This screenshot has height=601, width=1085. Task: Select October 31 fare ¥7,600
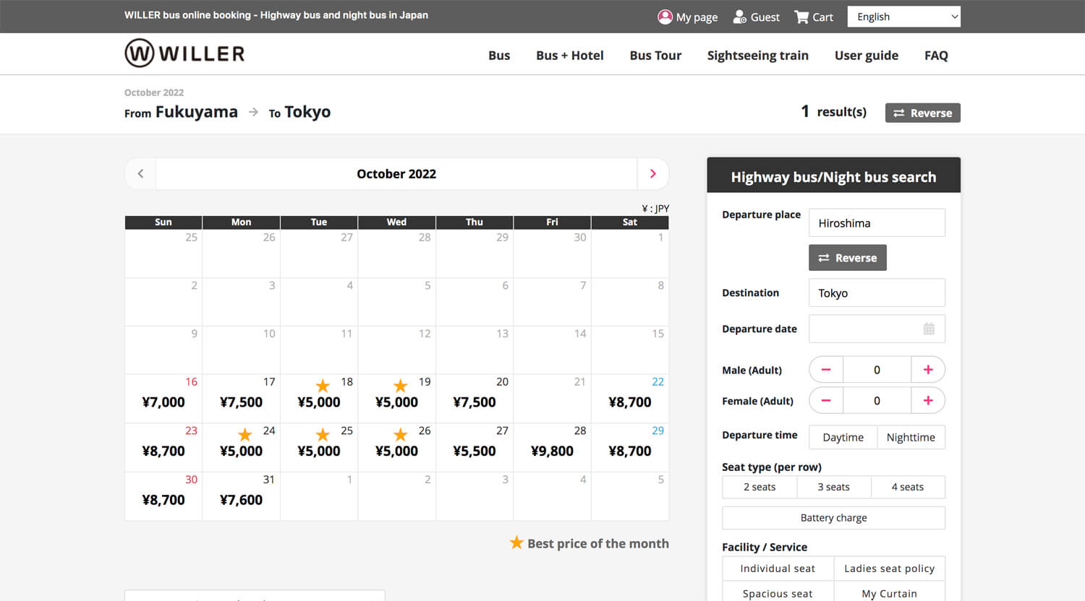pos(241,500)
